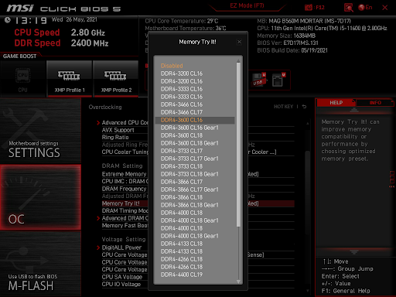Click the F12 screenshot camera icon
This screenshot has width=396, height=297.
(309, 8)
